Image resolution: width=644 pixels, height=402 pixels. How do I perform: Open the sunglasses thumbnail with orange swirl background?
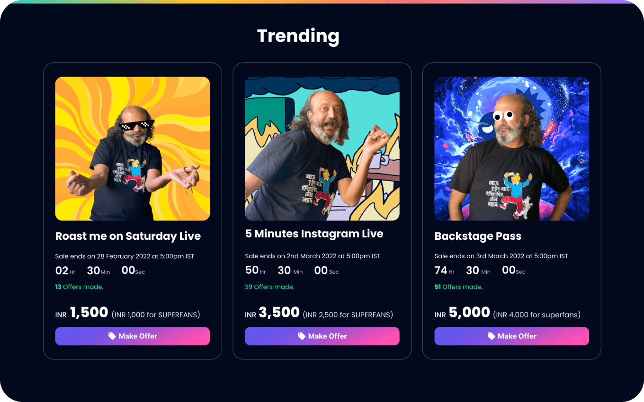click(x=133, y=149)
